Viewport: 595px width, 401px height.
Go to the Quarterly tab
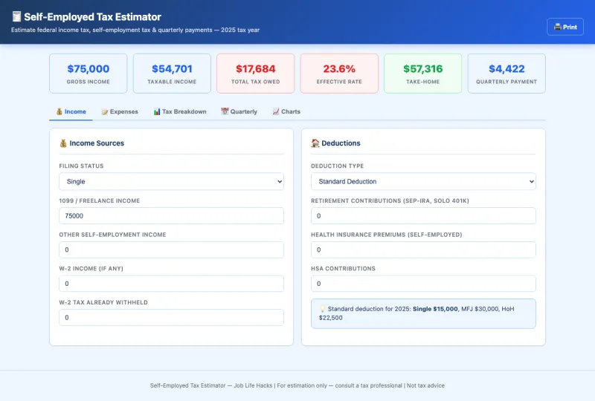click(x=239, y=111)
